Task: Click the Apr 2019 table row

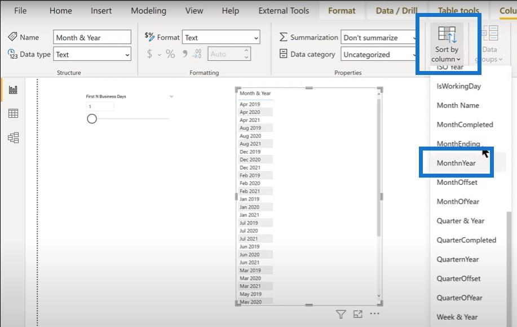Action: (x=255, y=104)
